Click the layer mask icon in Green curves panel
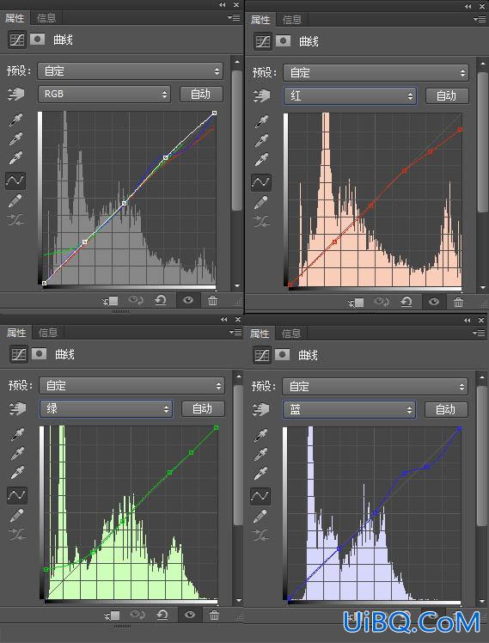Screen dimensions: 489x643 (39, 353)
